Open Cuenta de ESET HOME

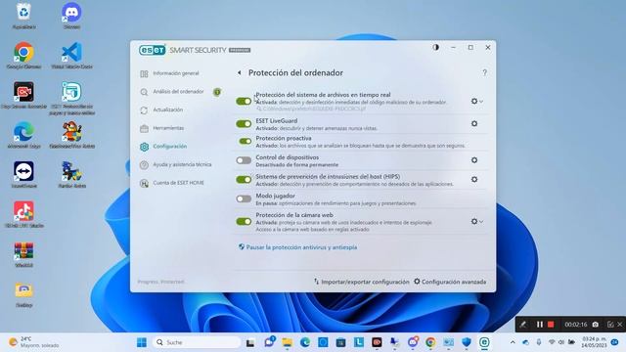click(178, 183)
